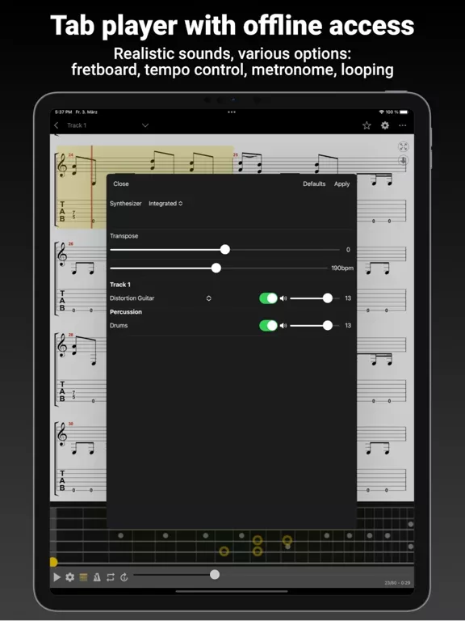Viewport: 465px width, 621px height.
Task: Close the player settings panel
Action: (x=121, y=184)
